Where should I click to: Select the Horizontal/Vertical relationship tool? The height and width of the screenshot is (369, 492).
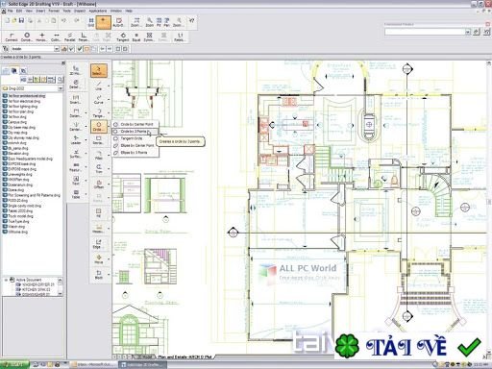pyautogui.click(x=41, y=37)
